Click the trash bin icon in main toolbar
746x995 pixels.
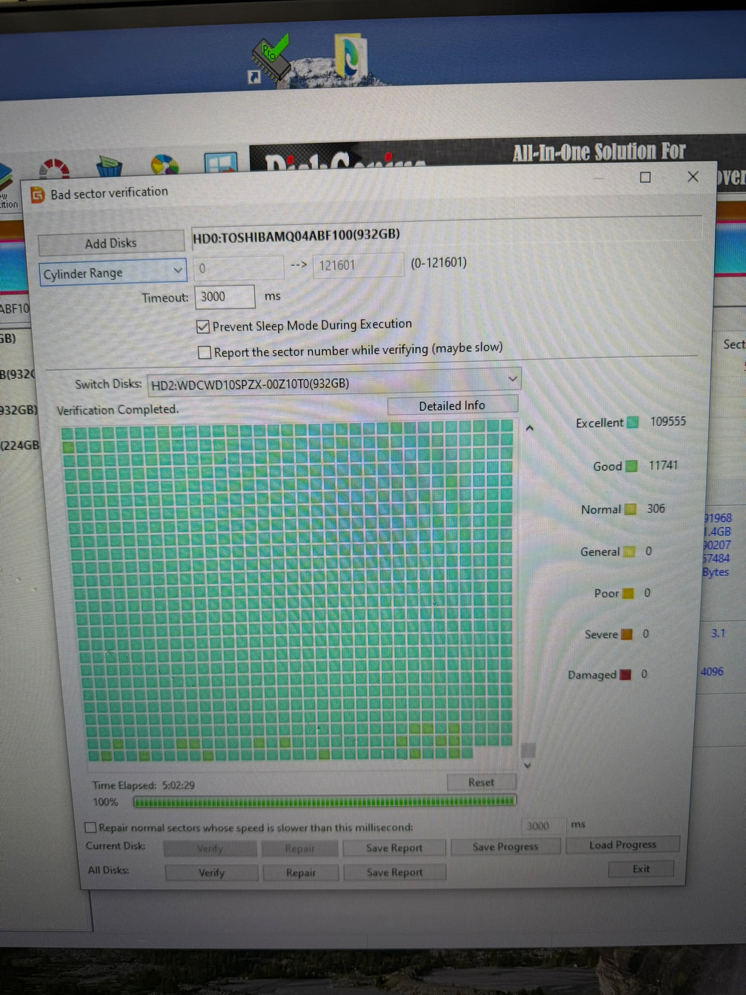tap(109, 167)
